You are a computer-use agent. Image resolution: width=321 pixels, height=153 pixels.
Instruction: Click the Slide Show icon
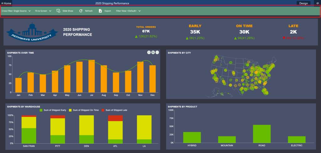58,11
